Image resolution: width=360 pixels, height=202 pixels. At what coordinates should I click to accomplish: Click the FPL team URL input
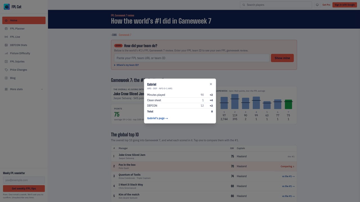192,58
